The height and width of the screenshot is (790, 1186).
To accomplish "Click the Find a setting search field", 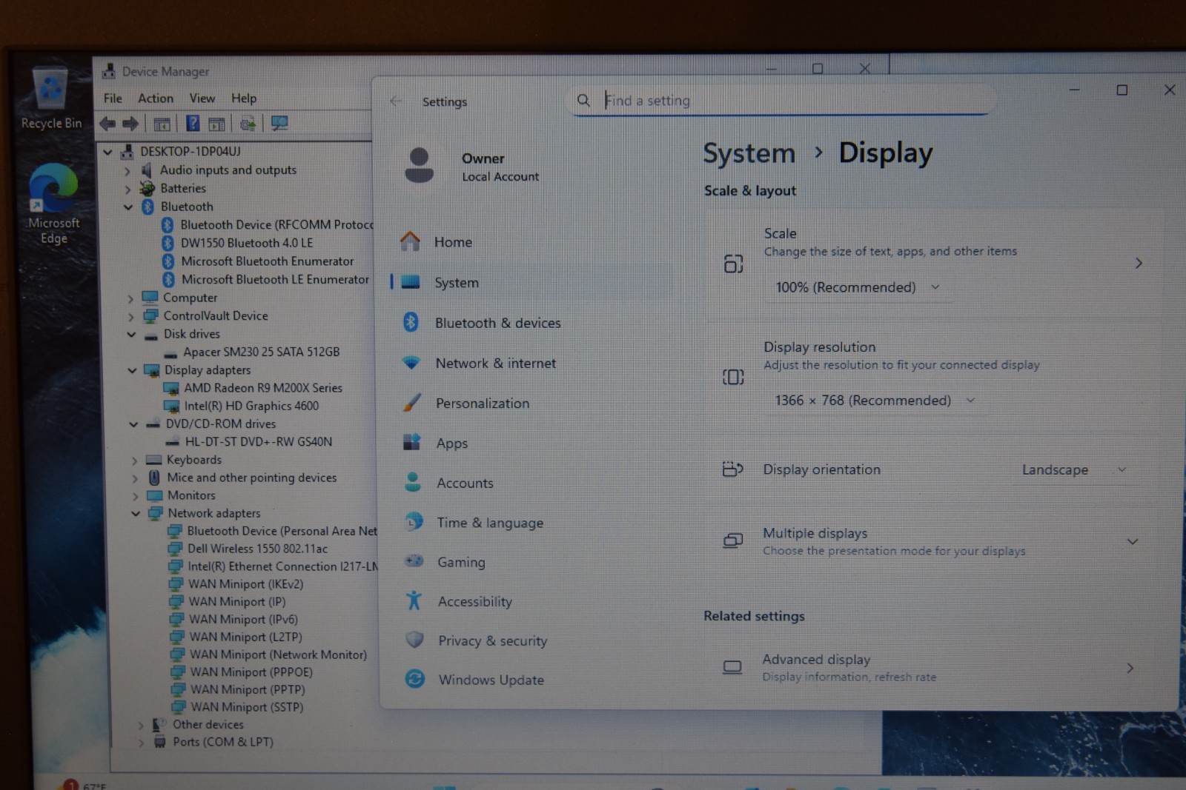I will click(782, 100).
